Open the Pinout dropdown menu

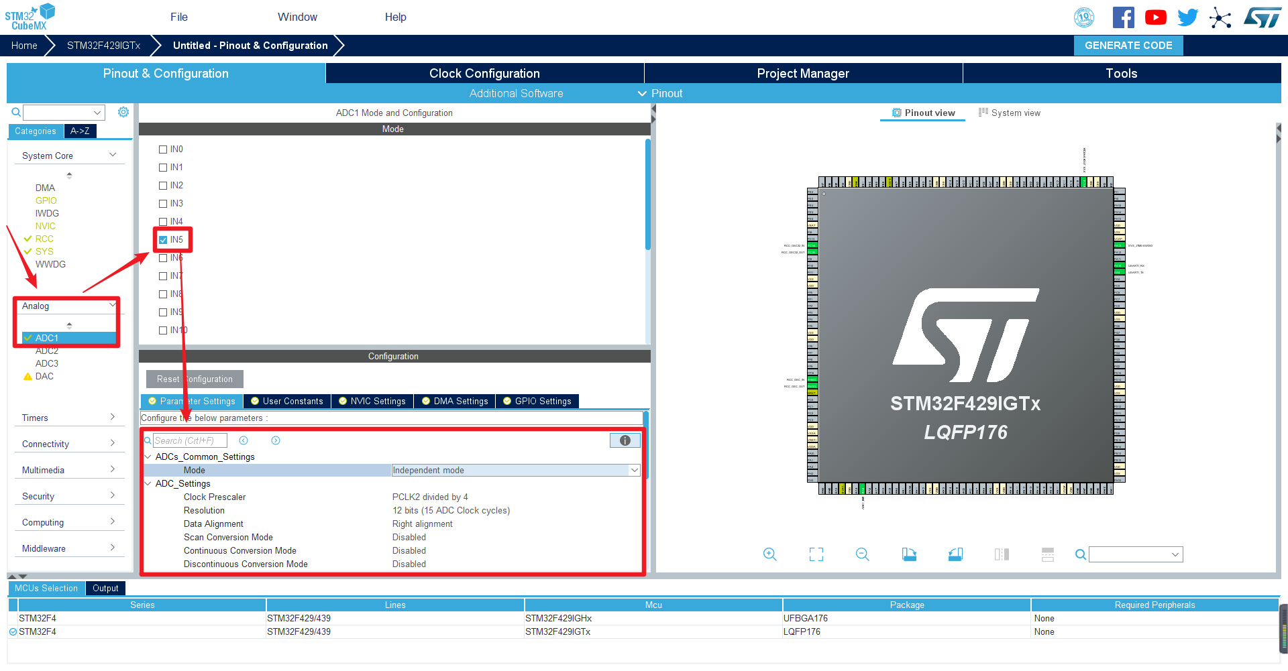pyautogui.click(x=660, y=93)
